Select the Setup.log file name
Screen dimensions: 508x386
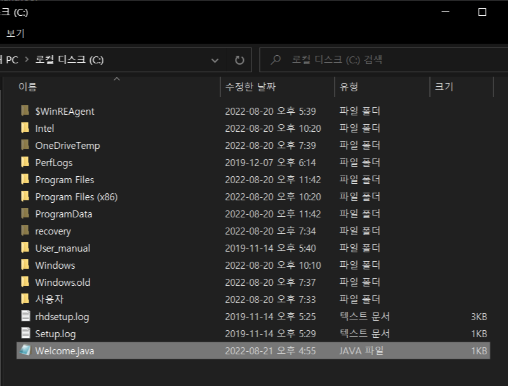(x=55, y=334)
